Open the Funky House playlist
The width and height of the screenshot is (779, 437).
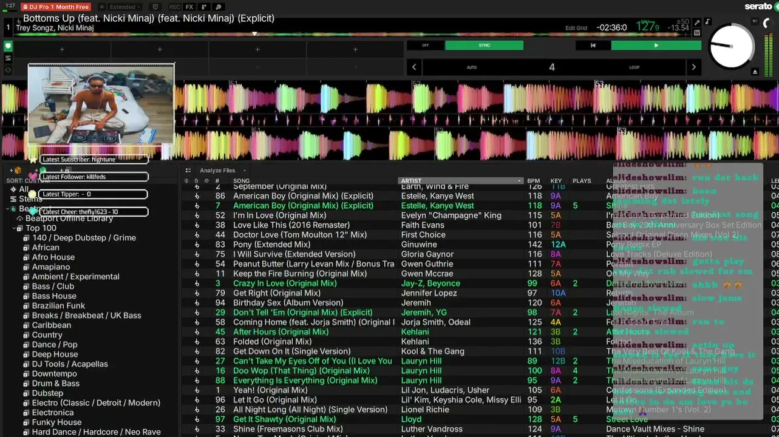56,422
